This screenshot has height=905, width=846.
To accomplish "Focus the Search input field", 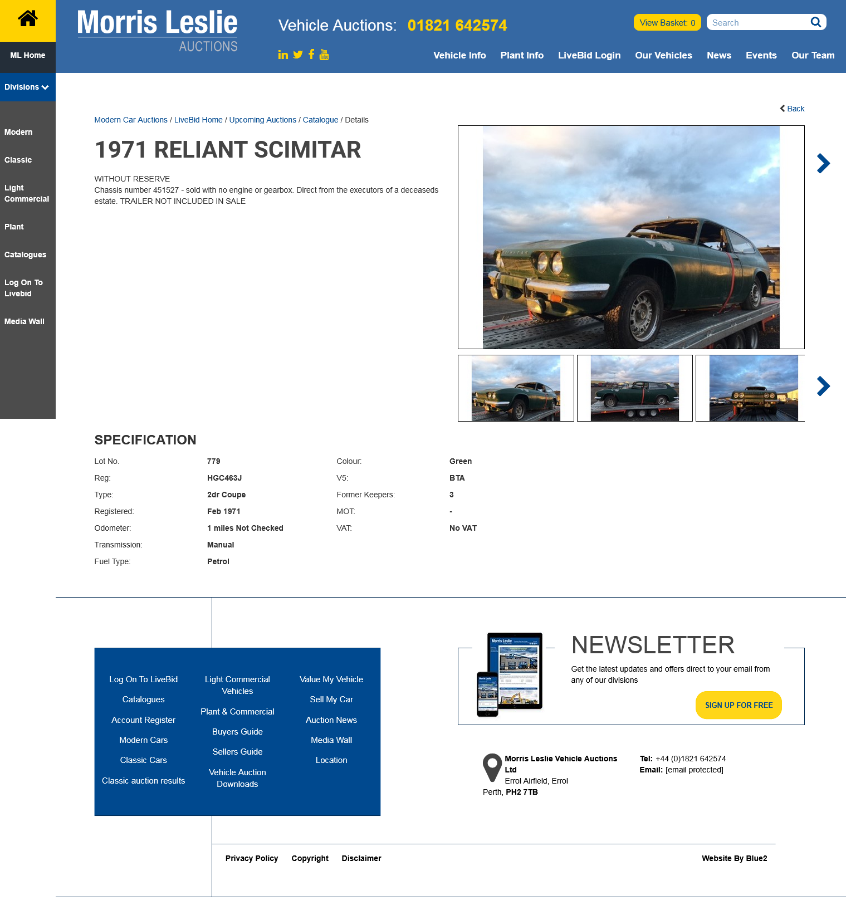I will 757,22.
